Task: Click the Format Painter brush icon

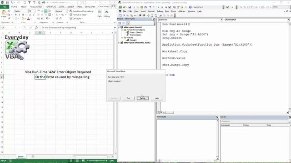Action: [x=9, y=18]
